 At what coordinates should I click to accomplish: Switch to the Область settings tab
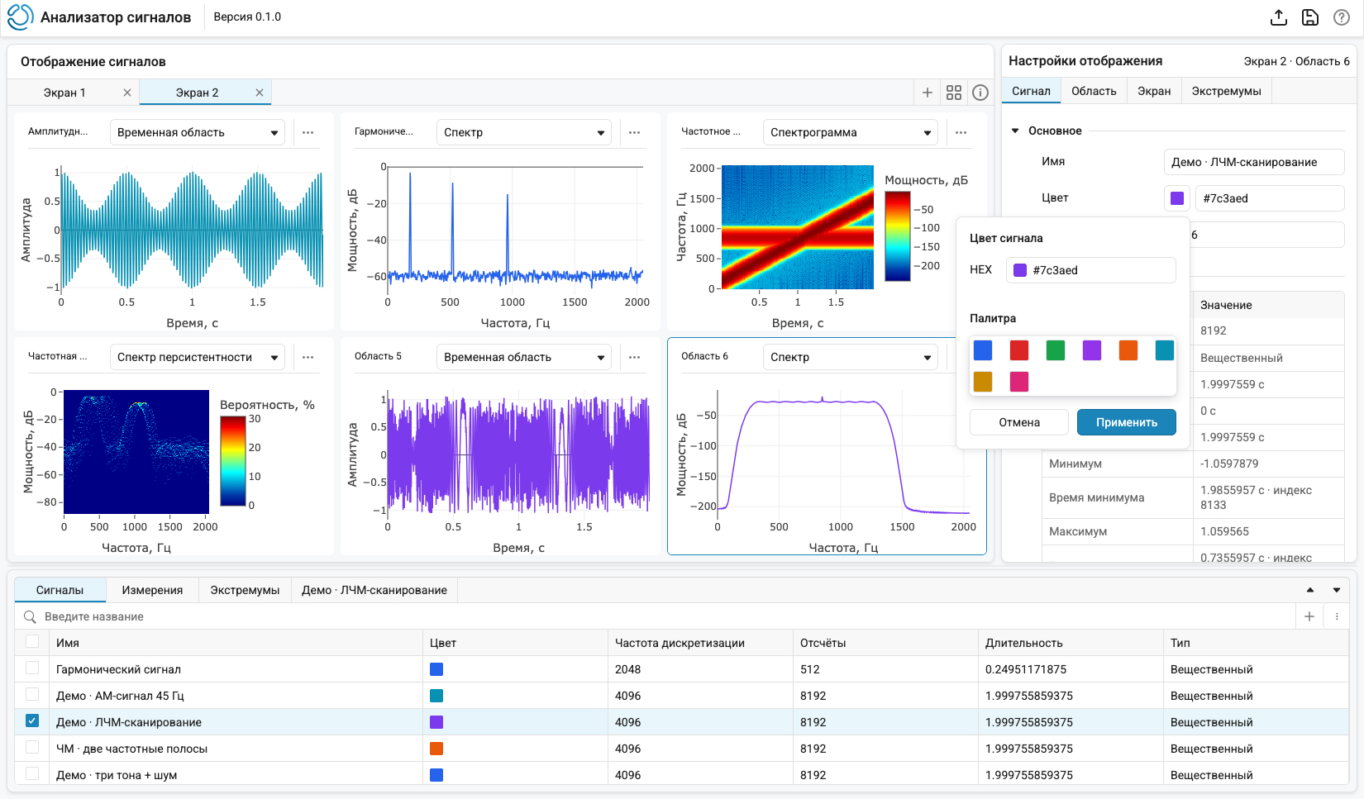(1094, 91)
